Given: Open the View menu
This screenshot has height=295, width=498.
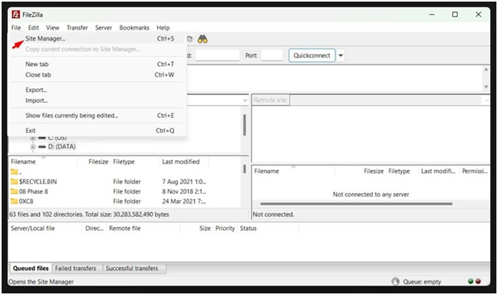Looking at the screenshot, I should pyautogui.click(x=53, y=28).
